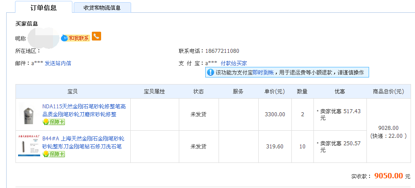Click the 未发货 status of the B44#A item
The width and height of the screenshot is (415, 188).
[x=198, y=147]
